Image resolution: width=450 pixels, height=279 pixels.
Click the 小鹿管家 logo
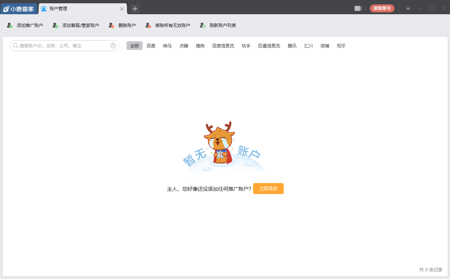point(19,8)
